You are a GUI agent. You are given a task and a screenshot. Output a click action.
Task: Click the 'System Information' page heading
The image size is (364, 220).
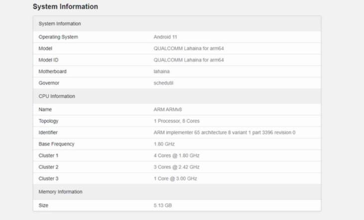(65, 6)
